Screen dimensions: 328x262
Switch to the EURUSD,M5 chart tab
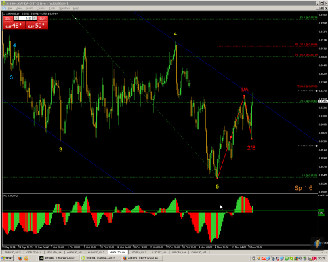pyautogui.click(x=199, y=252)
